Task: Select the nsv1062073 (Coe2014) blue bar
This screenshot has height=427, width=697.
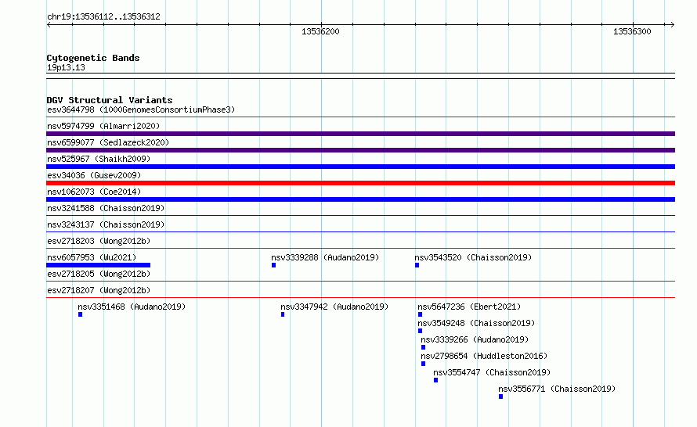Action: pyautogui.click(x=360, y=199)
